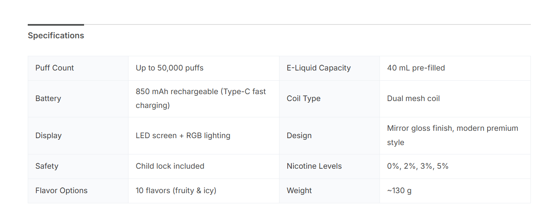559x218 pixels.
Task: Click the '40 mL pre-filled' value
Action: coord(416,68)
